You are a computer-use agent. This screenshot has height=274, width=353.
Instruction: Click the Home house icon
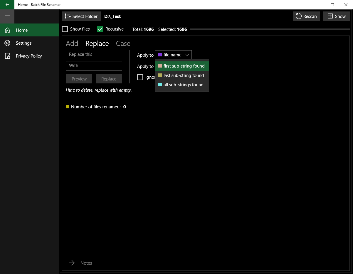pos(8,30)
